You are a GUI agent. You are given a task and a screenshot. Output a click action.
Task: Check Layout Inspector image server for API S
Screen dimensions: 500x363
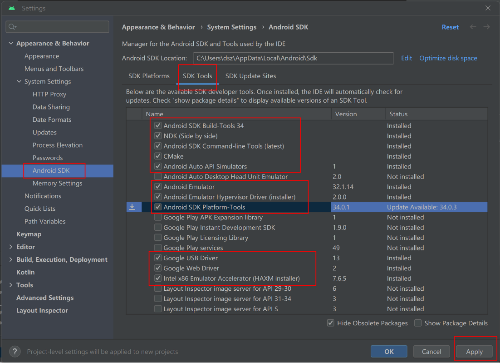158,309
